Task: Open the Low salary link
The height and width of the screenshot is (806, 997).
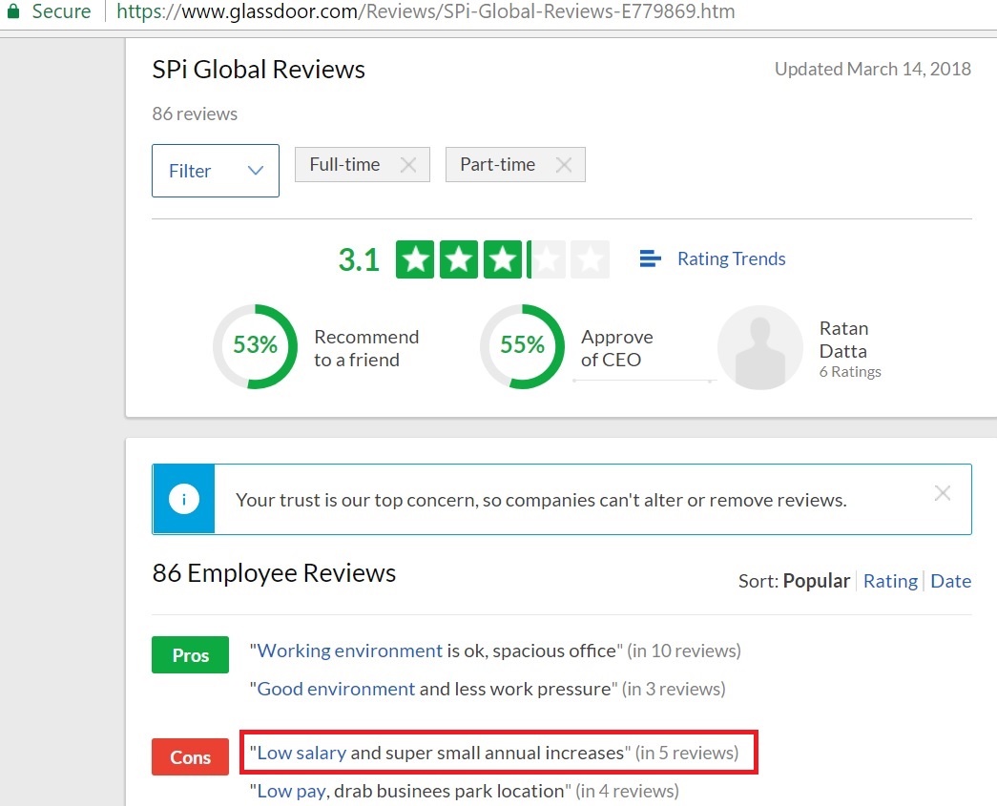Action: click(302, 754)
